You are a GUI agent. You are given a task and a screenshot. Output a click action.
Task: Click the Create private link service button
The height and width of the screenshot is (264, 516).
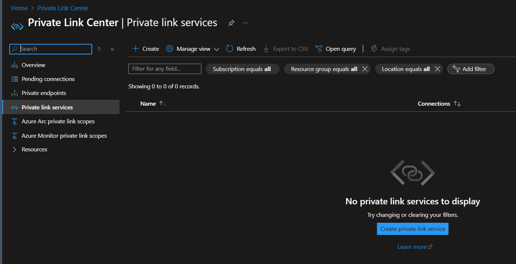click(x=412, y=229)
